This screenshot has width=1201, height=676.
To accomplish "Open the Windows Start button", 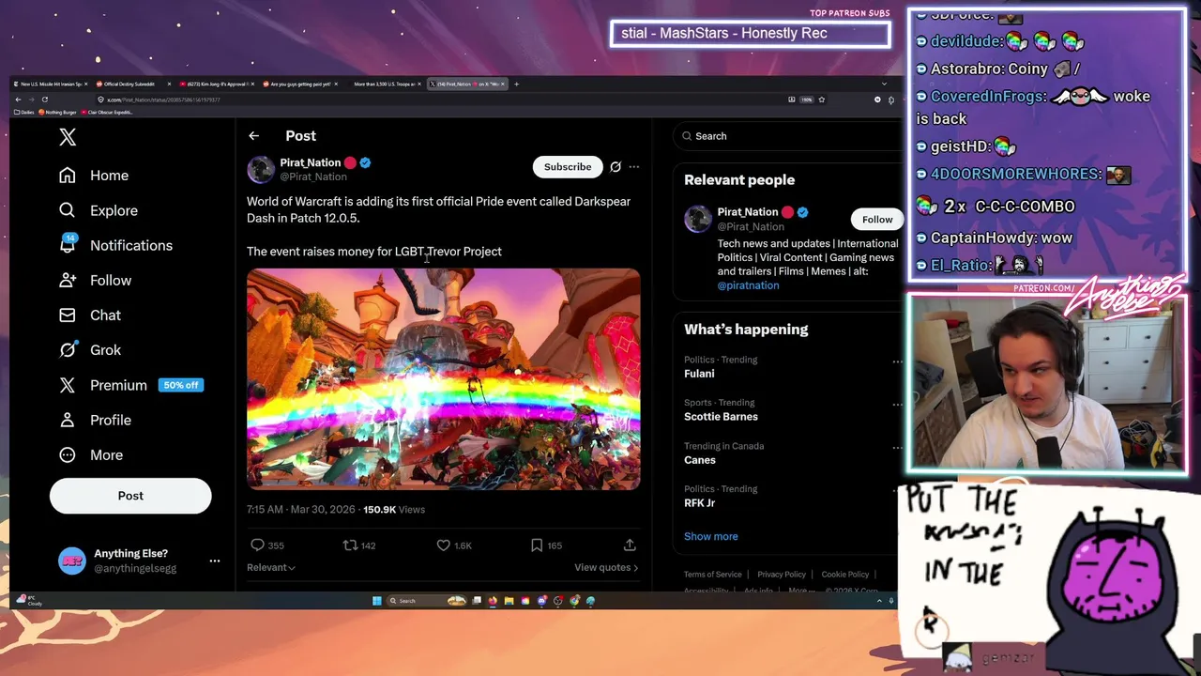I will point(377,601).
